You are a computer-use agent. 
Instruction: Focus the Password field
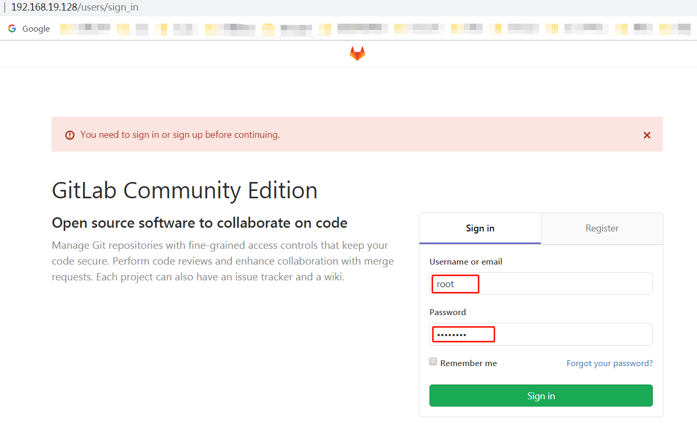[x=541, y=334]
